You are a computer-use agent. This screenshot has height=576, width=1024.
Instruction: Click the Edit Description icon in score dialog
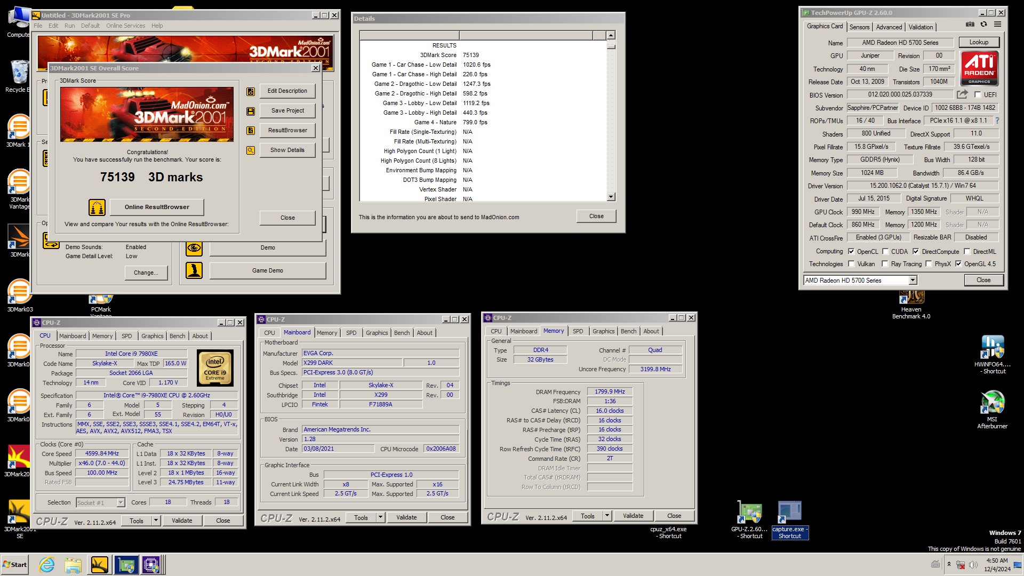(x=251, y=91)
